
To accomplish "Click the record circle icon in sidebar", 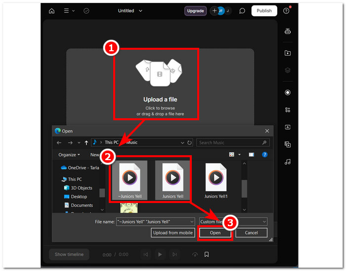I will (x=288, y=93).
